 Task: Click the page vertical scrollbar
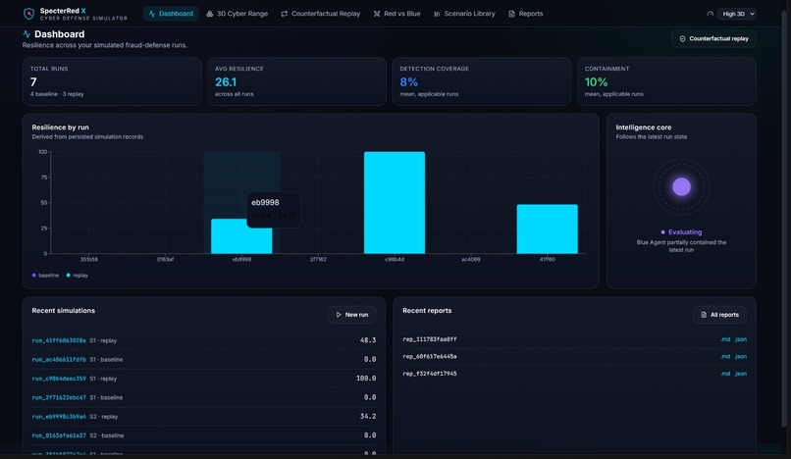[783, 217]
